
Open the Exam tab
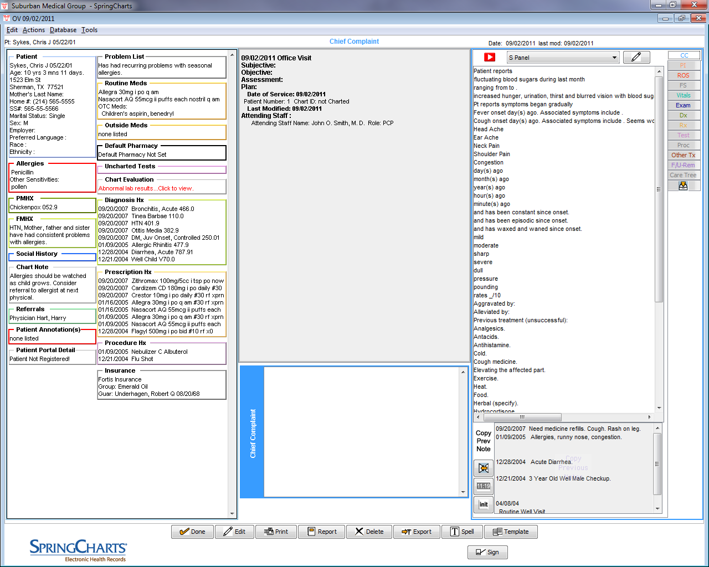click(684, 105)
